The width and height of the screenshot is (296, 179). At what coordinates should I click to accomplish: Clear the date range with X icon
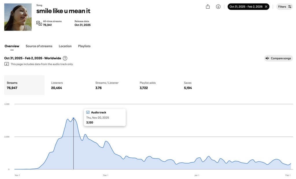click(x=266, y=7)
